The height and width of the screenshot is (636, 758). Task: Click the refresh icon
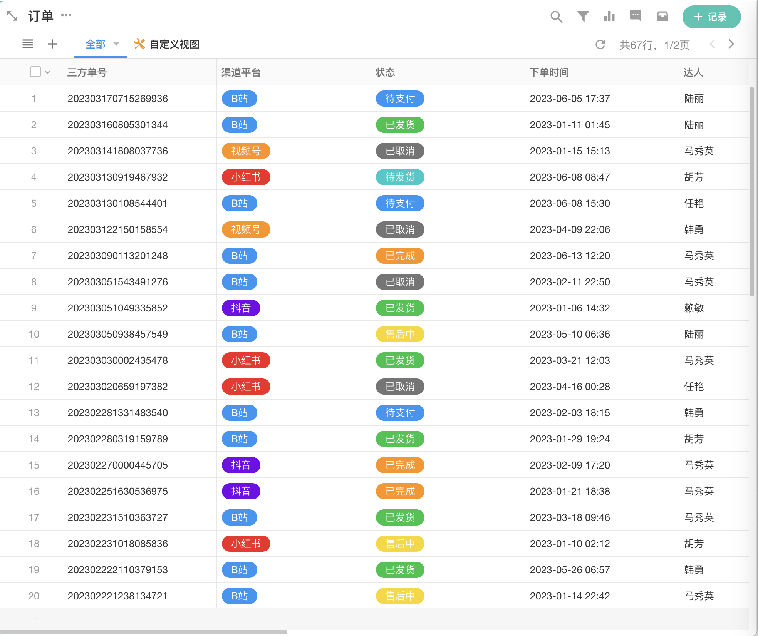[600, 45]
